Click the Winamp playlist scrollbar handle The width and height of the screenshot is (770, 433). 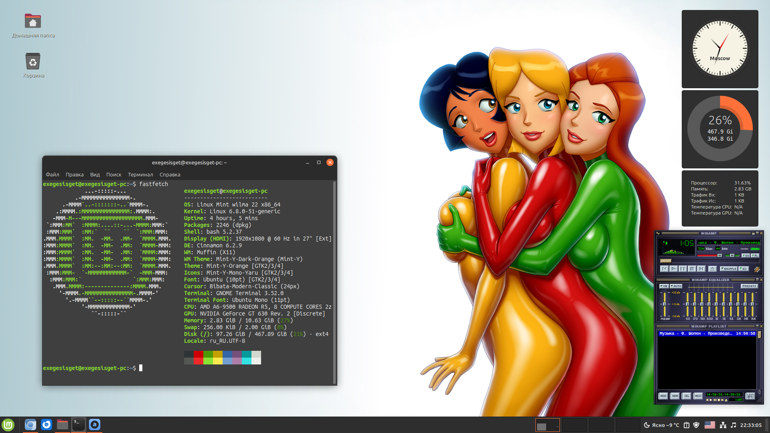tap(759, 334)
